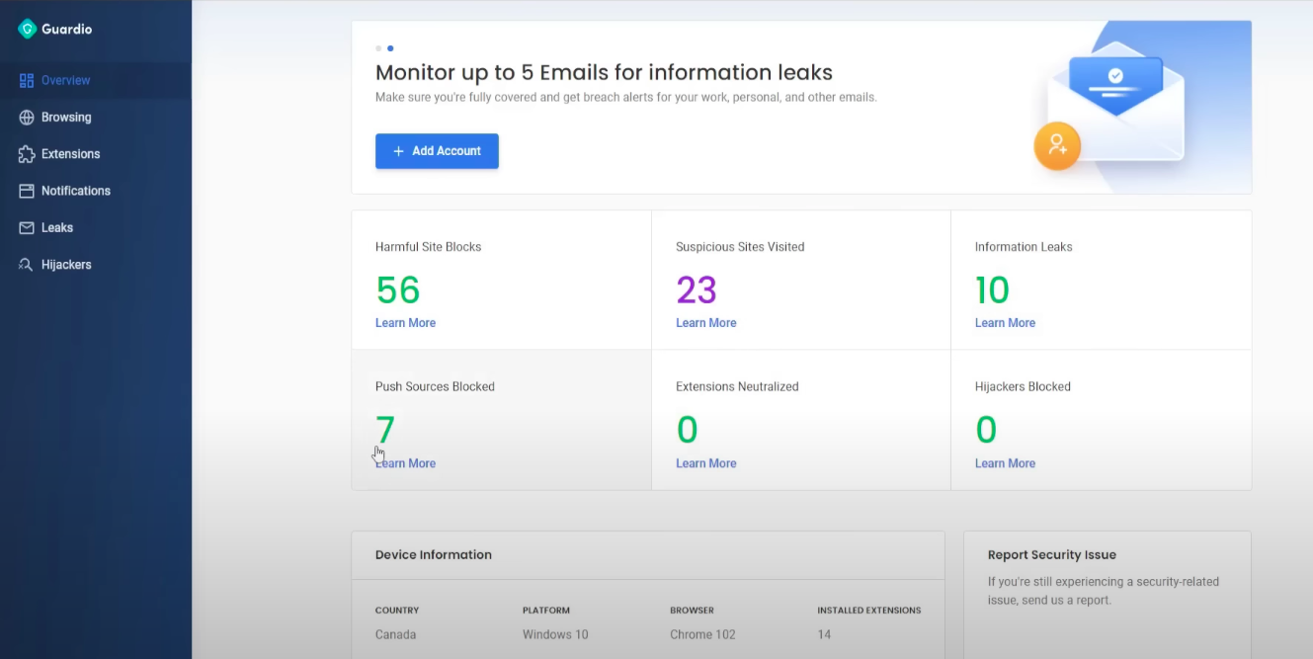Click the Device Information heading
Screen dimensions: 1313x659
coord(434,555)
